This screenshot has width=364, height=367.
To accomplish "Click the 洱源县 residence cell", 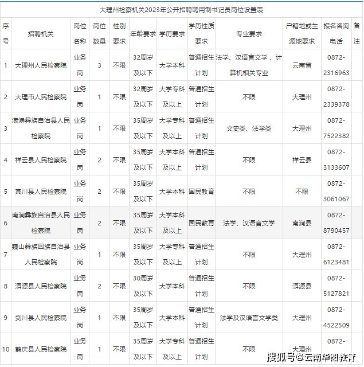I will pyautogui.click(x=302, y=286).
